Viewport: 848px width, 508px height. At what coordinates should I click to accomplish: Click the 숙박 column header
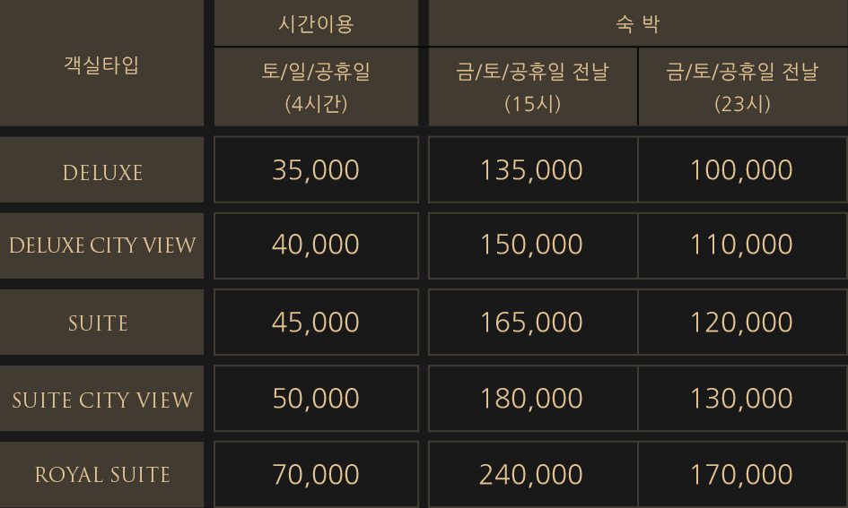pyautogui.click(x=638, y=23)
